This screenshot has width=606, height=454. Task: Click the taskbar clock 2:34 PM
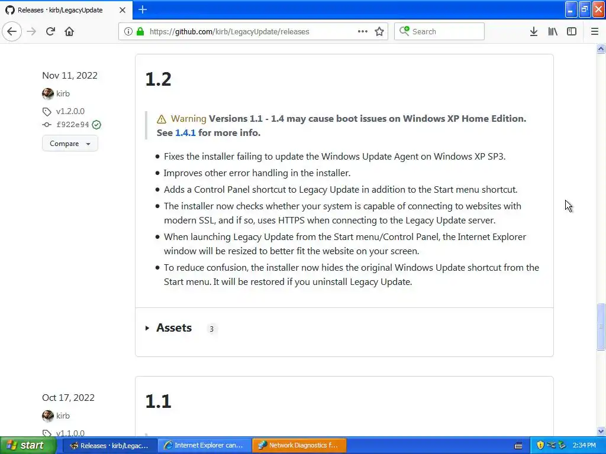[584, 446]
